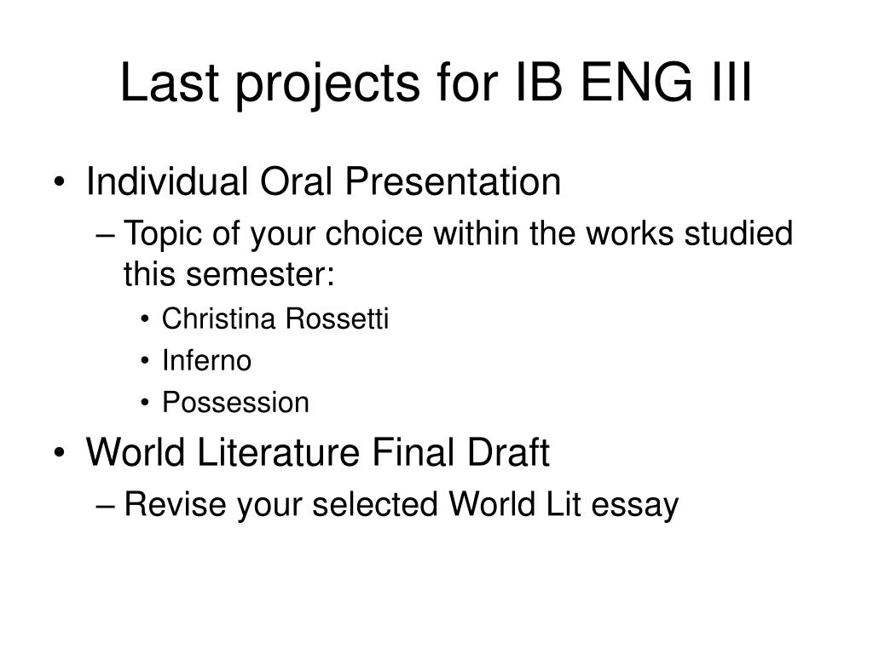This screenshot has height=654, width=873.
Task: Click the bullet before "Possession"
Action: coord(145,403)
